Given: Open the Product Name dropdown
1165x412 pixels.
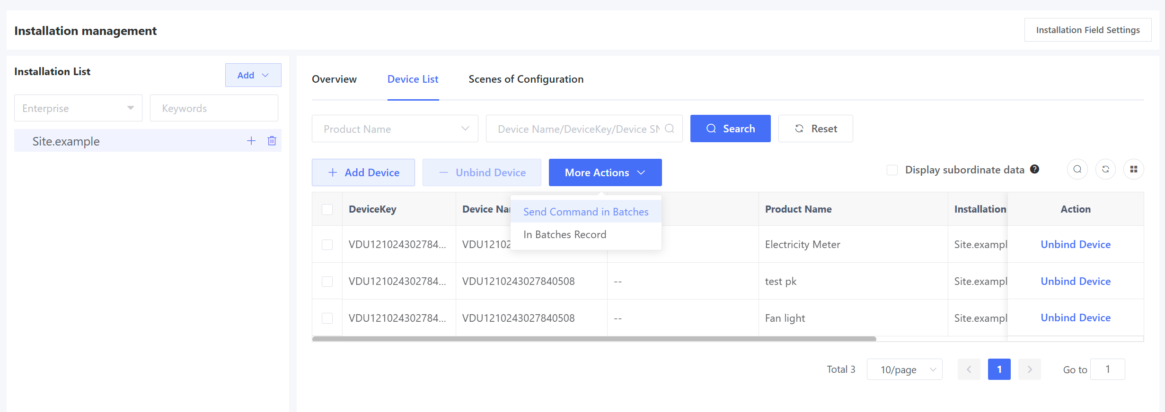Looking at the screenshot, I should (x=395, y=129).
